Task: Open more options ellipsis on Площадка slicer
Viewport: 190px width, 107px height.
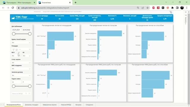Action: [20, 50]
